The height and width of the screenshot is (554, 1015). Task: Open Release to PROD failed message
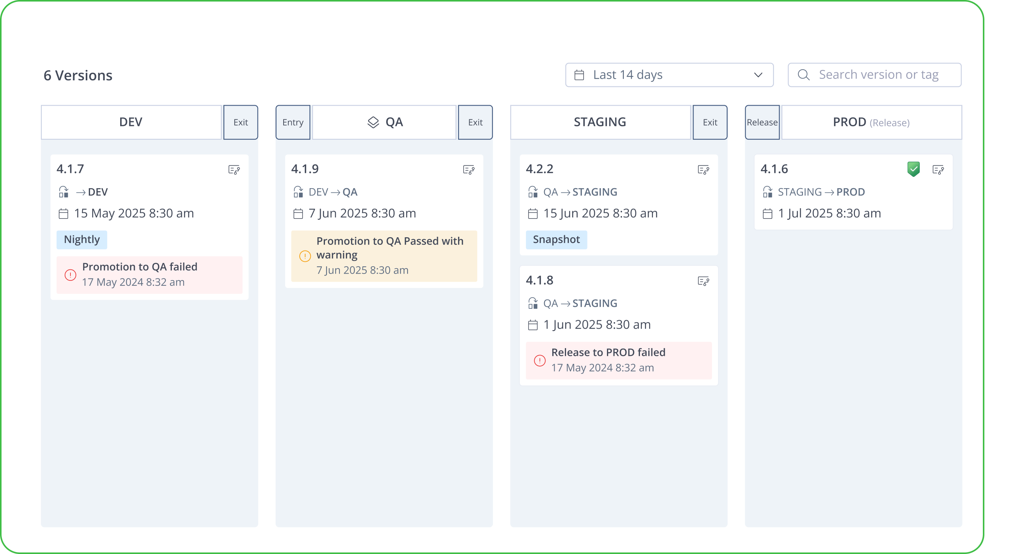click(x=618, y=360)
